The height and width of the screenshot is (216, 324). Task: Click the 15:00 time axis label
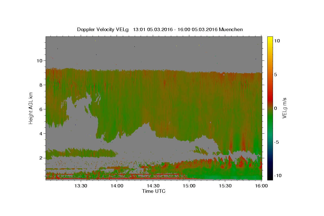(x=189, y=186)
